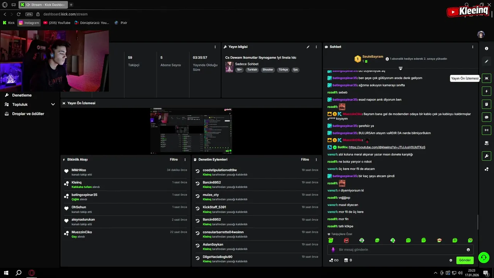Click the camera/host icon in right sidebar
Viewport: 494px width, 278px height.
[486, 143]
